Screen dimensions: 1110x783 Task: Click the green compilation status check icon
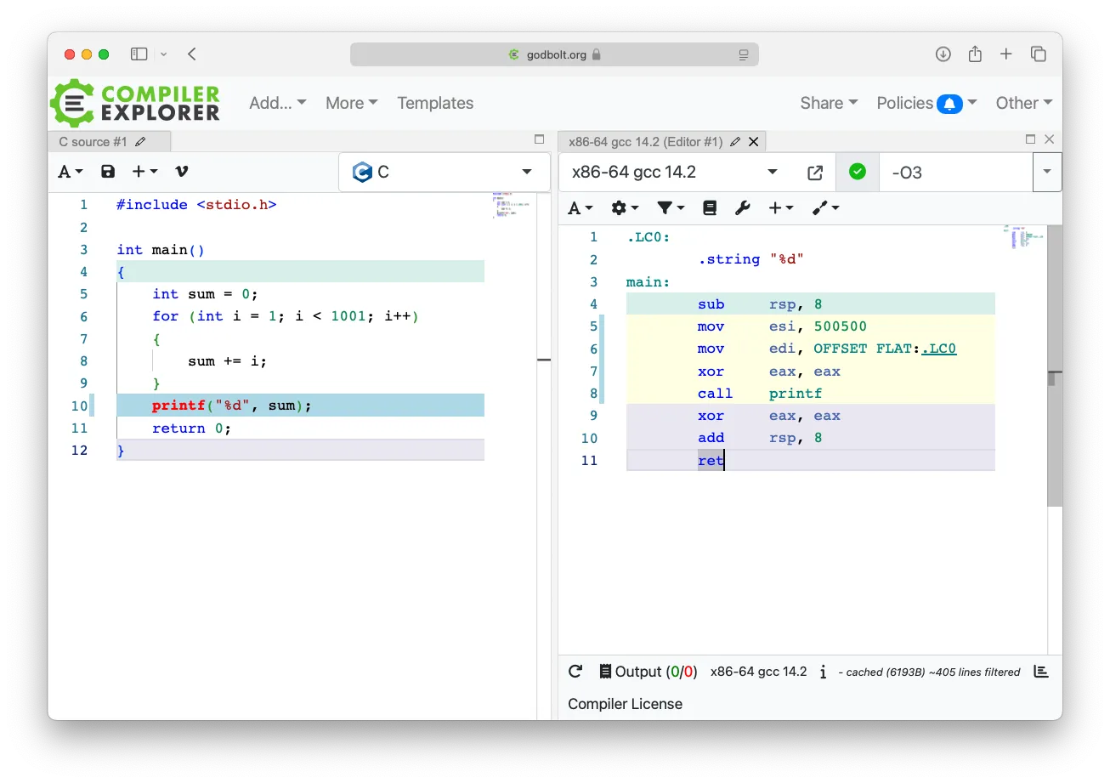(858, 173)
